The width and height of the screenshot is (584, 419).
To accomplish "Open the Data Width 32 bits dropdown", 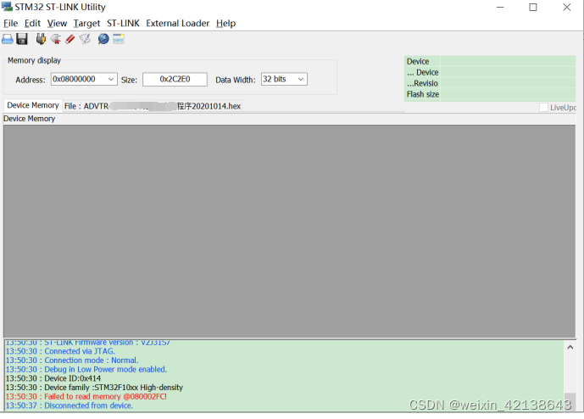I will coord(301,79).
